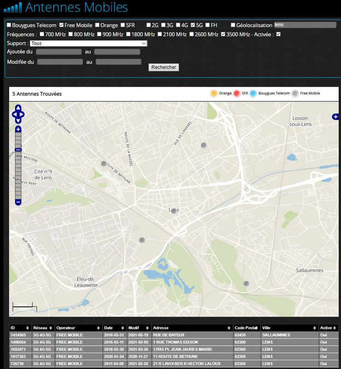The image size is (341, 369).
Task: Select the antenna marker near Sallaumines
Action: click(x=246, y=283)
